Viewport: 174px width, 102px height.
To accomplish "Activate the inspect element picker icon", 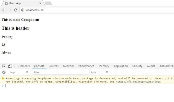I will (x=4, y=66).
